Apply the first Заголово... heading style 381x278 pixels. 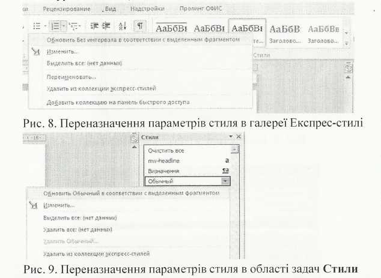coord(285,34)
